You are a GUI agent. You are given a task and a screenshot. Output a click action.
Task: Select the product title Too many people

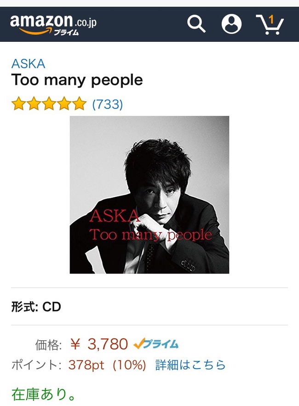[77, 80]
